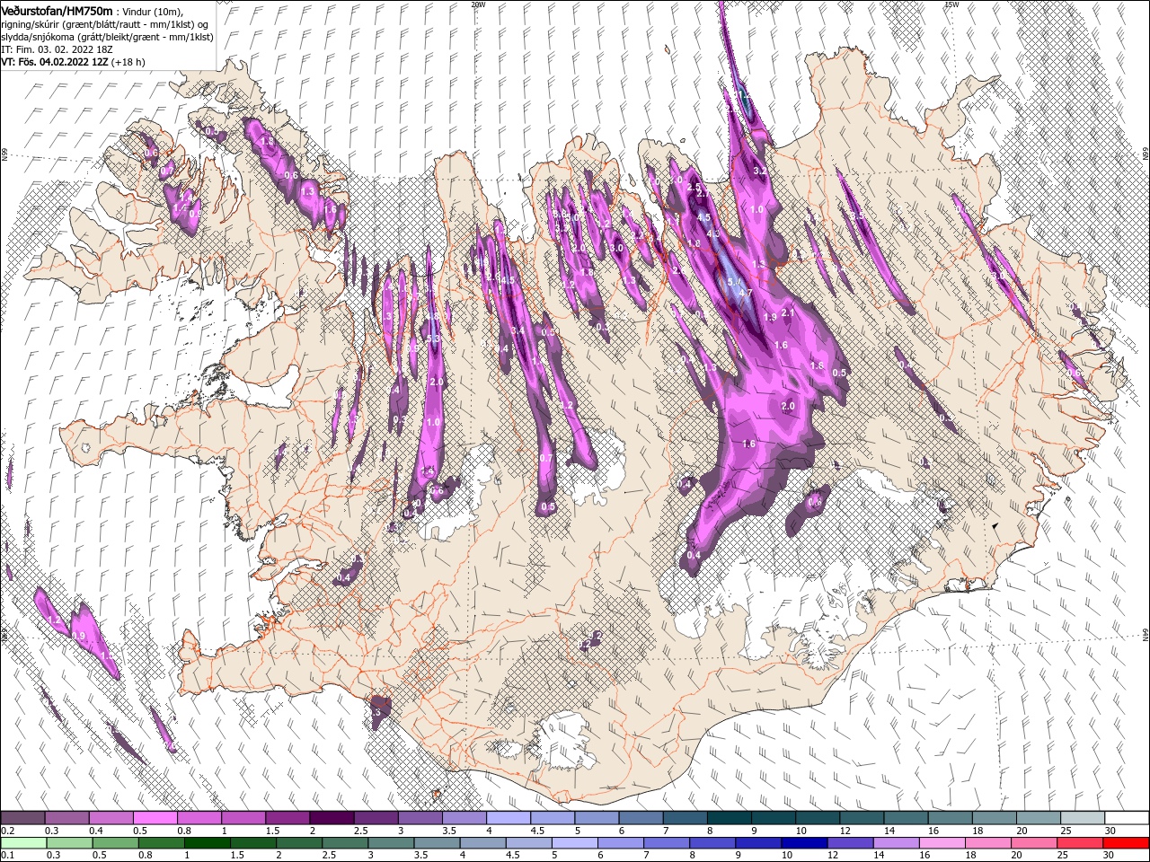Select snow legend swatch between 12 and 14
This screenshot has width=1150, height=862.
(862, 818)
